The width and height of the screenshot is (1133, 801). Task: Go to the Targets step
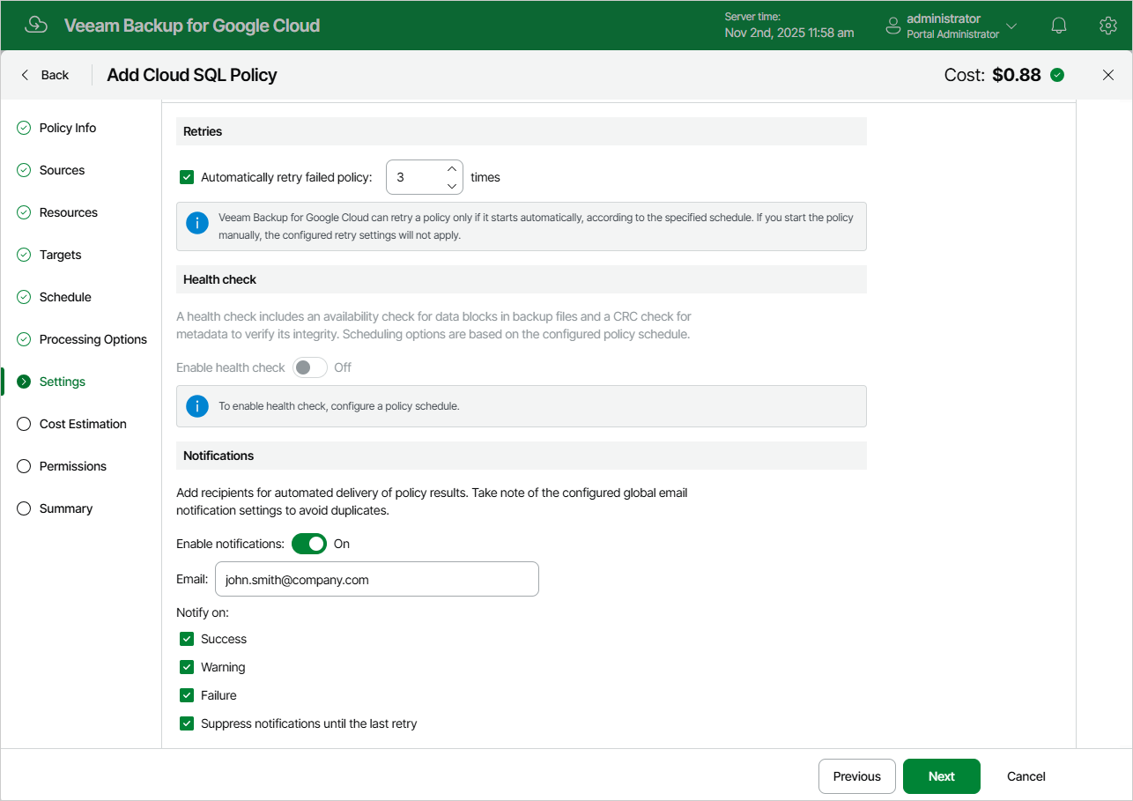(60, 255)
